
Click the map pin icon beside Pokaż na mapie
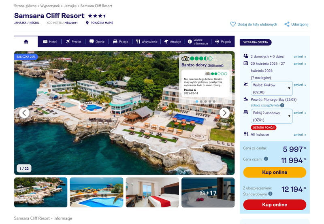click(x=87, y=23)
